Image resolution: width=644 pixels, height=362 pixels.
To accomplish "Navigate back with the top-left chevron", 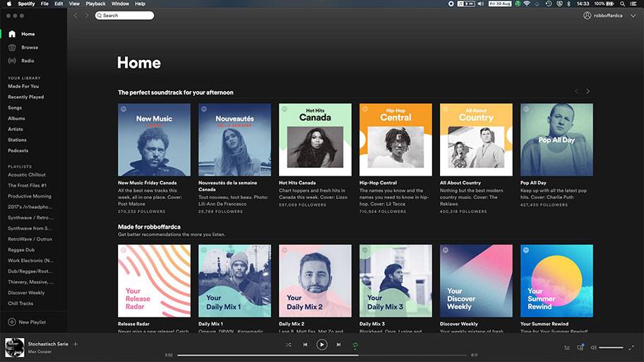I will (76, 15).
